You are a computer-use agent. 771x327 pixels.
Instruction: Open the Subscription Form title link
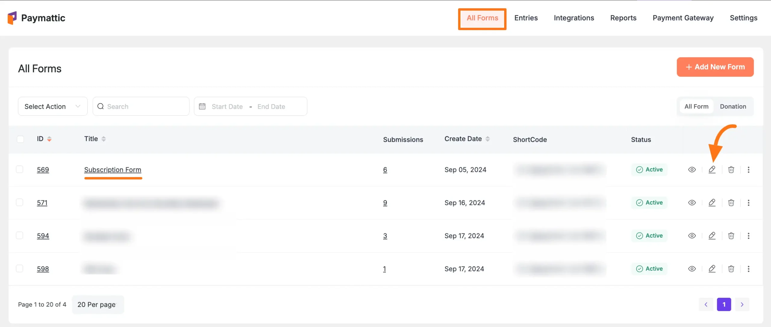pos(113,170)
